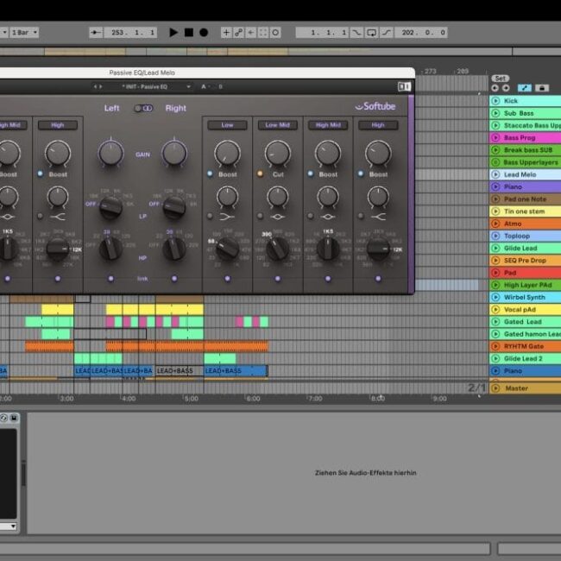Click the blue LEAD+BASS clip in arrangement
Screen dimensions: 561x561
coord(235,371)
